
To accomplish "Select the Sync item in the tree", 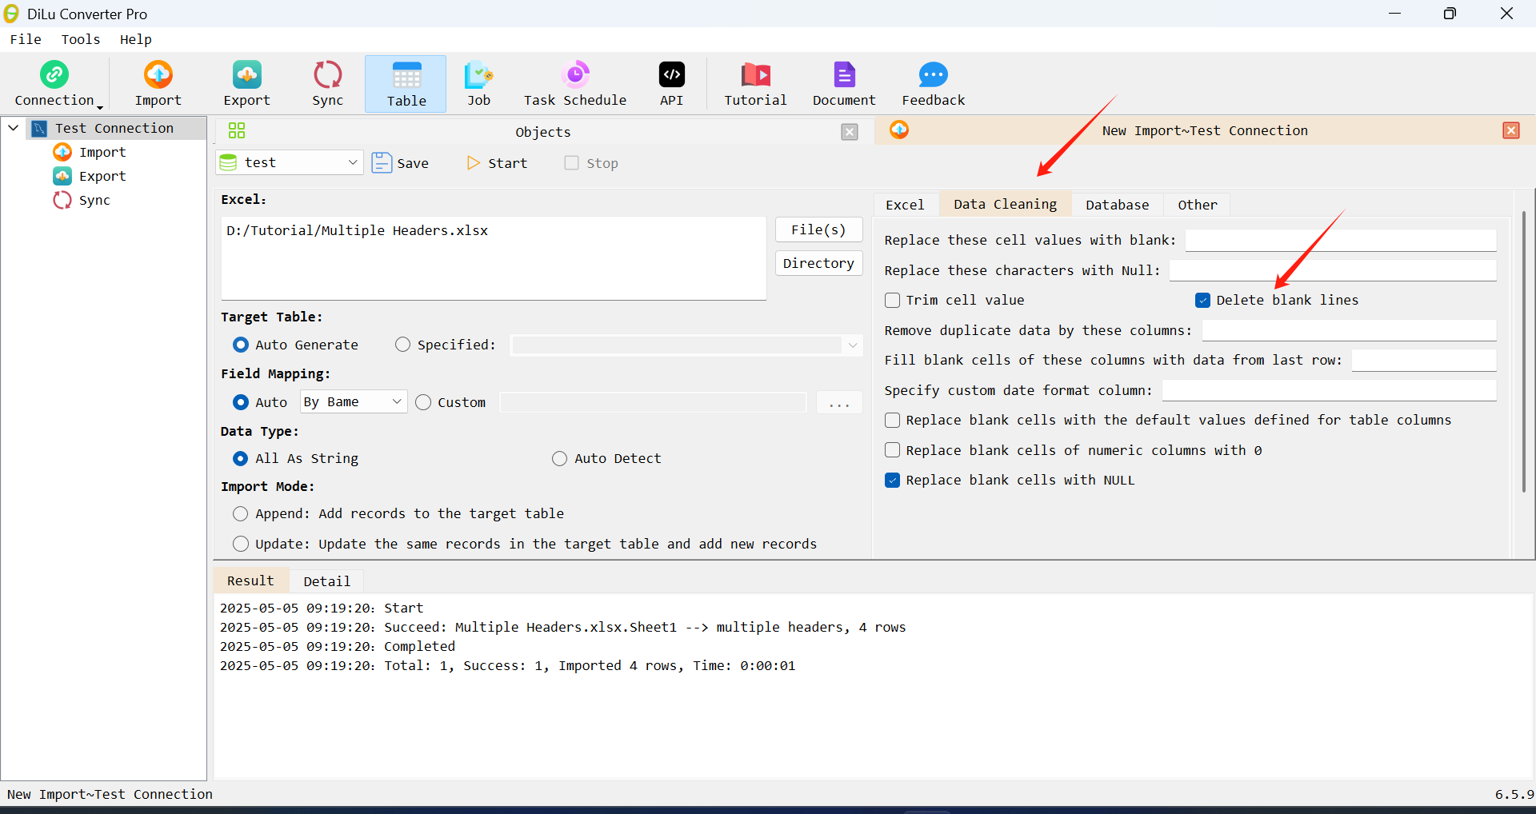I will click(82, 200).
